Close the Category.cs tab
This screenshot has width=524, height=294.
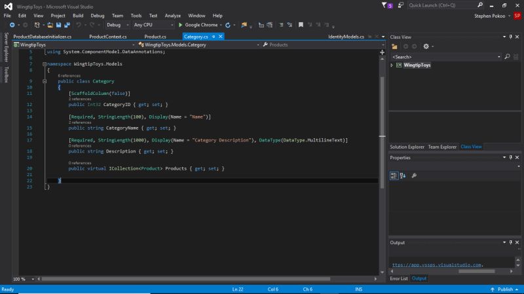(221, 37)
